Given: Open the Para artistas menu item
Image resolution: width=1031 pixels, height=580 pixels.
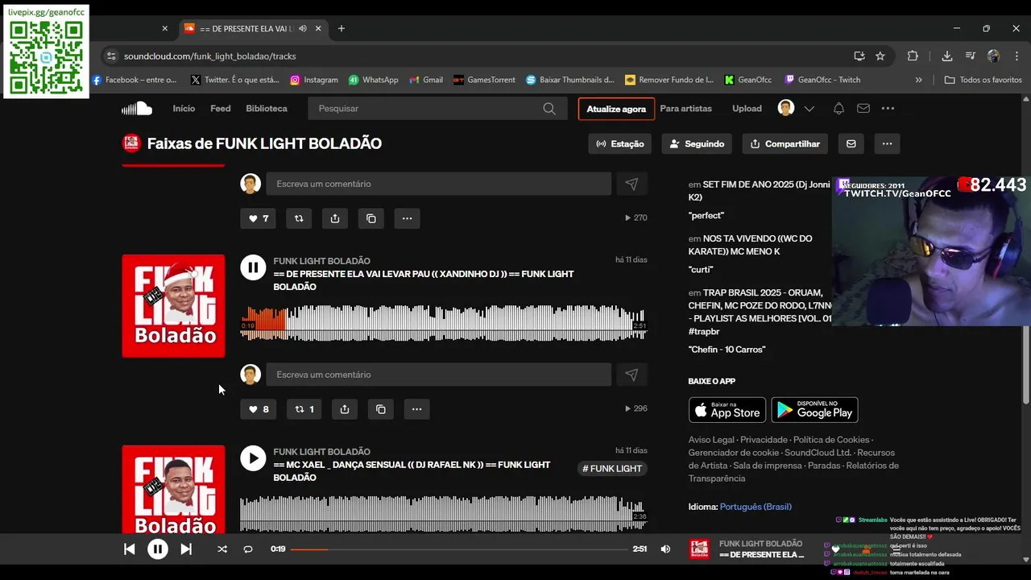Looking at the screenshot, I should (685, 109).
